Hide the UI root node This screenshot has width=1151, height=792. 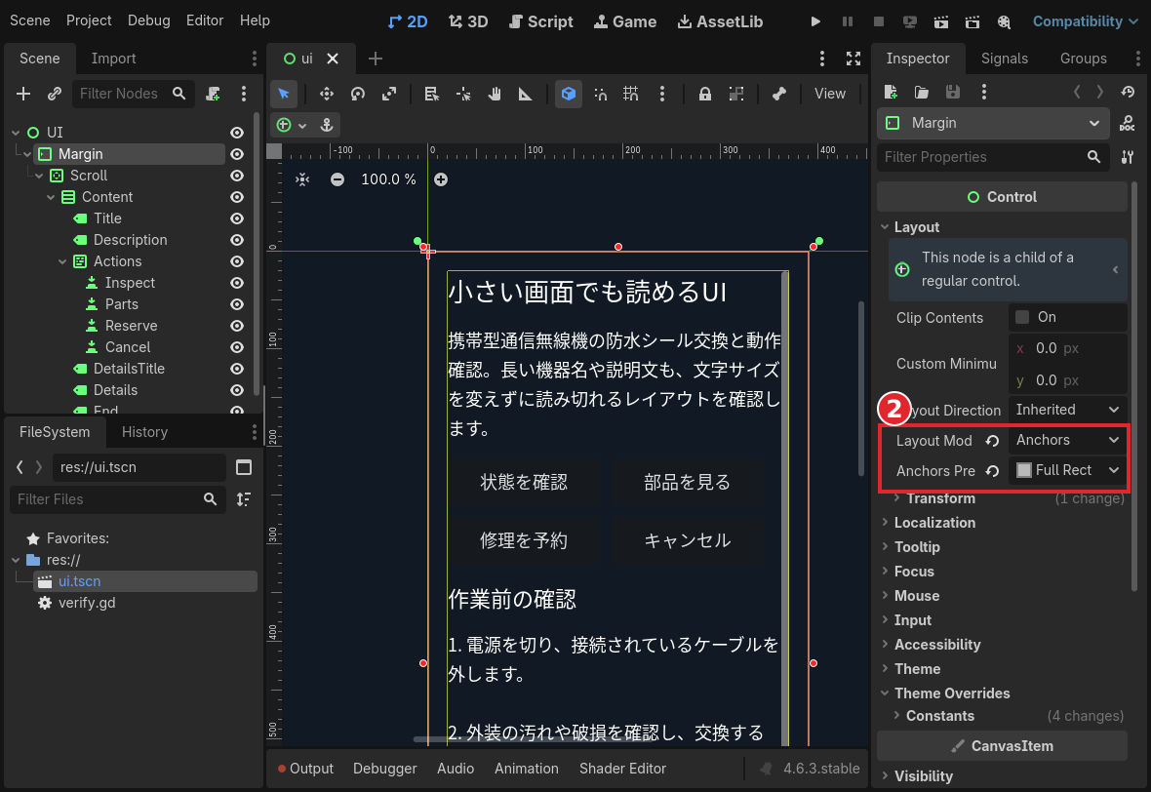point(236,132)
